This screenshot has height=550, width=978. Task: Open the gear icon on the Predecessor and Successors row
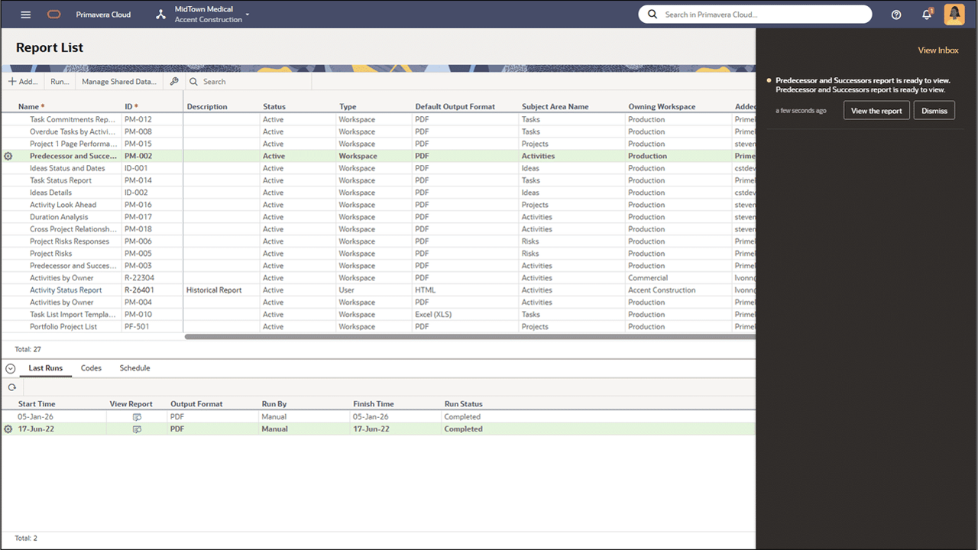[x=7, y=156]
